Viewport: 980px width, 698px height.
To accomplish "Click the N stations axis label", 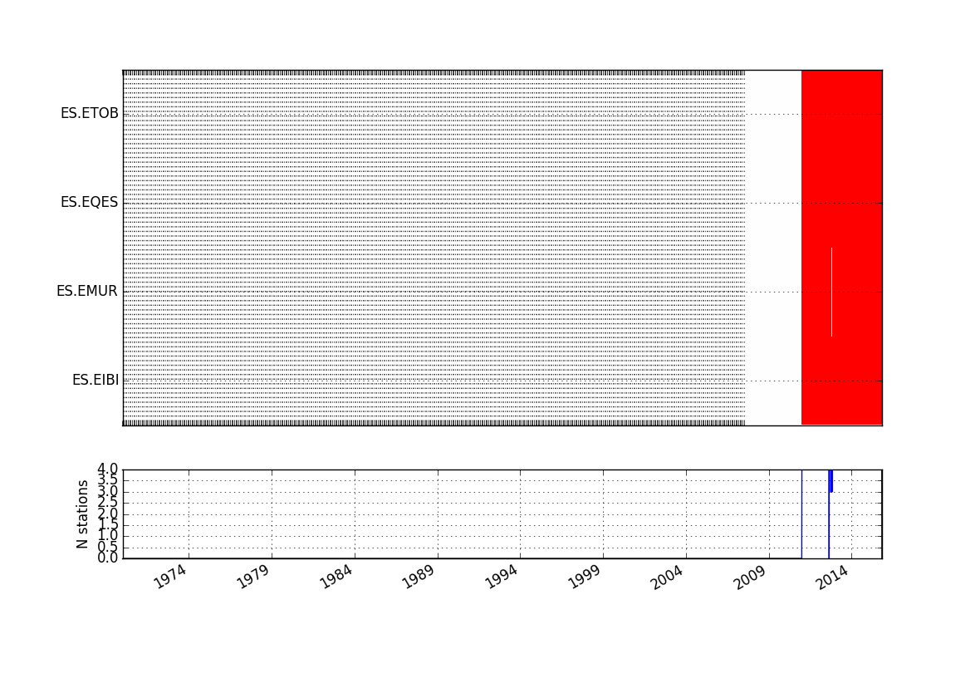I will pos(83,514).
